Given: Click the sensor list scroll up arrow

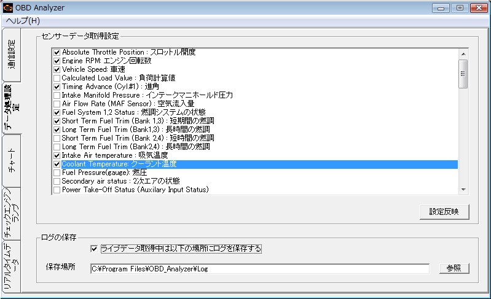Looking at the screenshot, I should coord(463,54).
